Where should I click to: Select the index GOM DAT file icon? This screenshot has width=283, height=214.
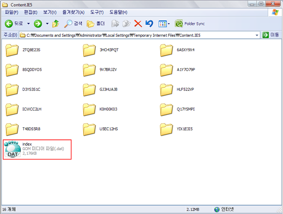click(12, 149)
